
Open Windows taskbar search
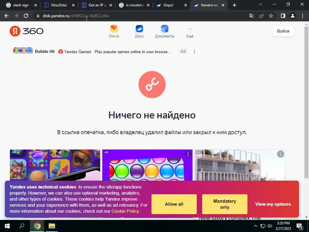pyautogui.click(x=22, y=226)
